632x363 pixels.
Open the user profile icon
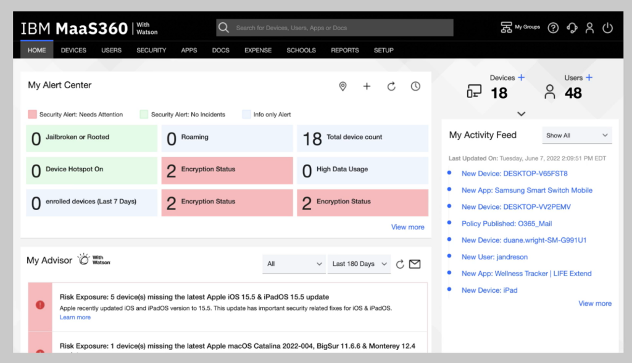(x=590, y=28)
